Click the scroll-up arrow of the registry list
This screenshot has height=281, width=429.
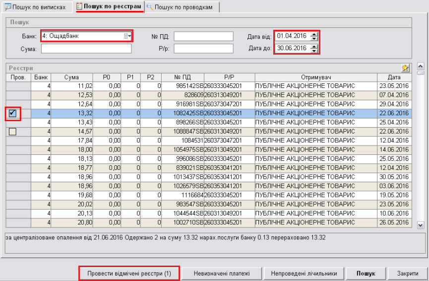coord(421,66)
